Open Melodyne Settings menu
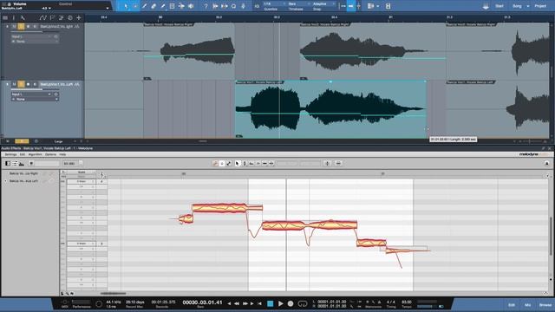The image size is (555, 312). [10, 154]
